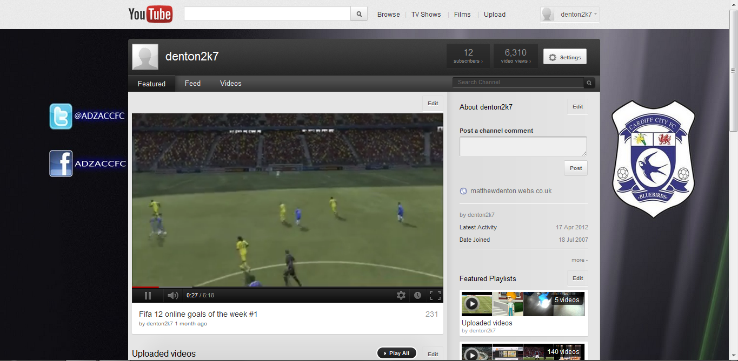The image size is (738, 361).
Task: Click the Search Channel field
Action: click(518, 83)
